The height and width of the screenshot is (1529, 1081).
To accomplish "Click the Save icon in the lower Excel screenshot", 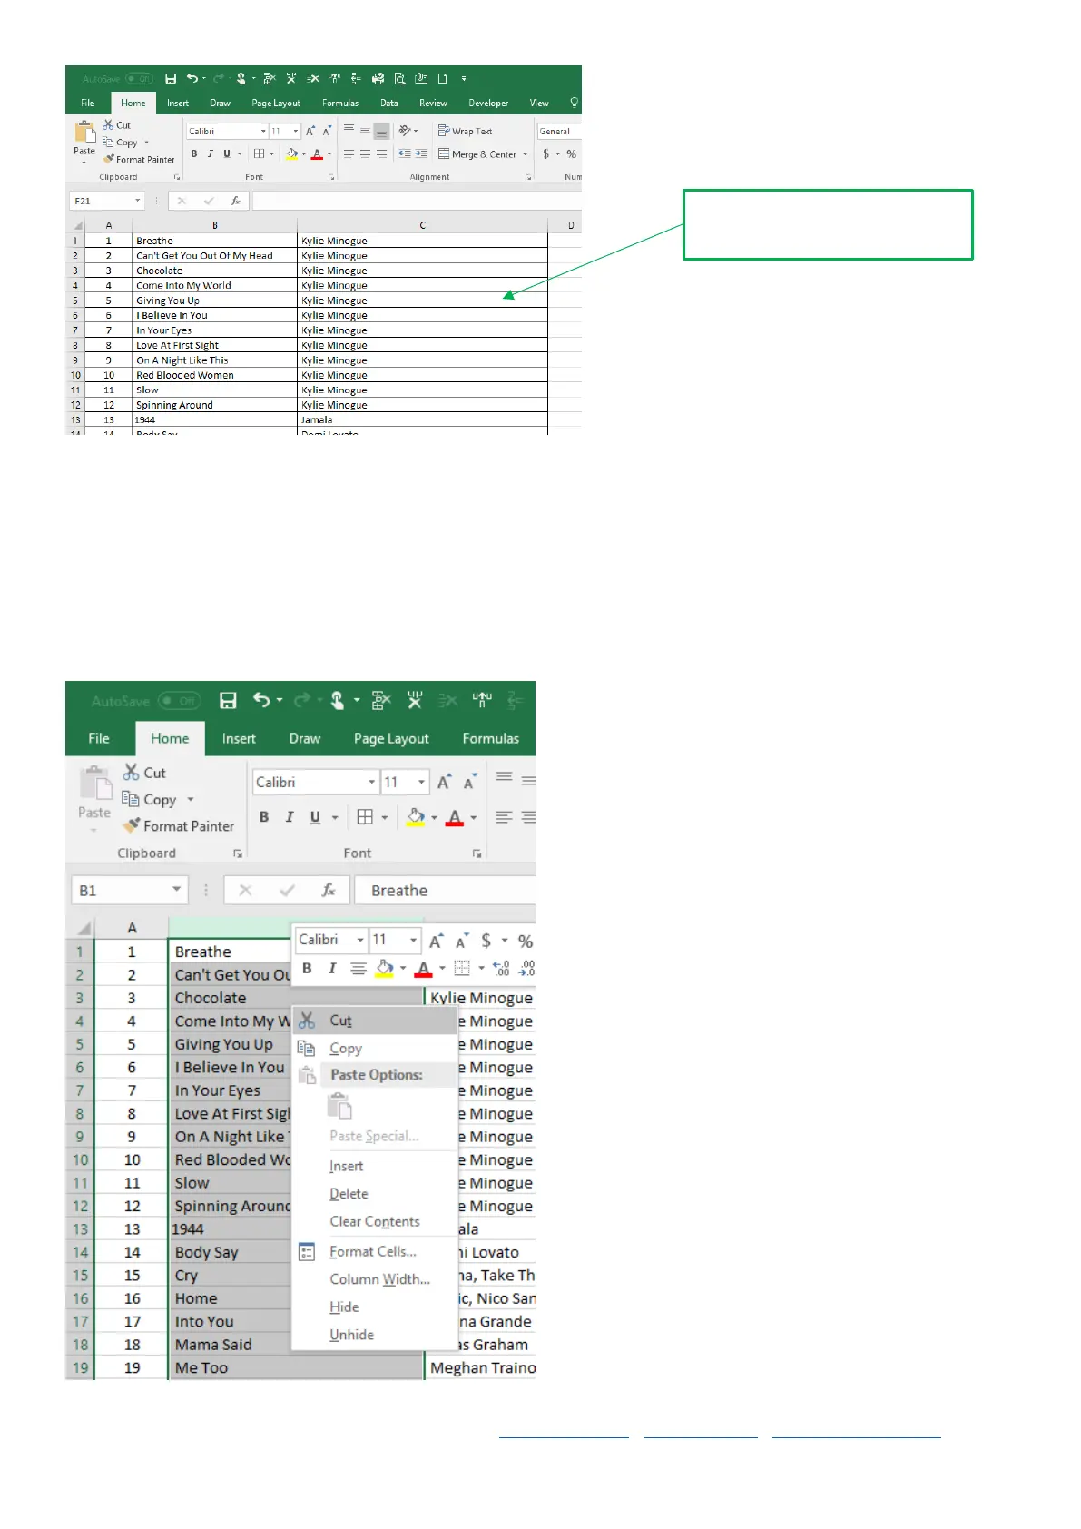I will (x=228, y=700).
